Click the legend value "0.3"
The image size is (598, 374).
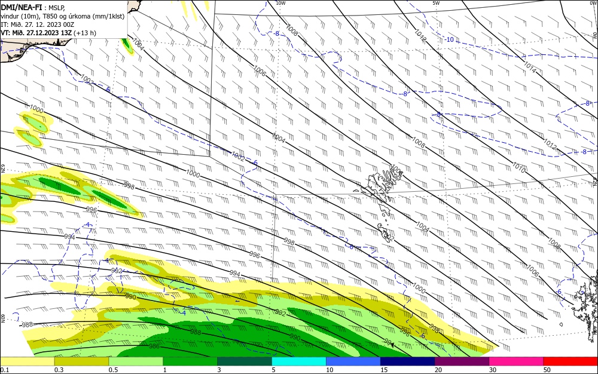pos(59,370)
